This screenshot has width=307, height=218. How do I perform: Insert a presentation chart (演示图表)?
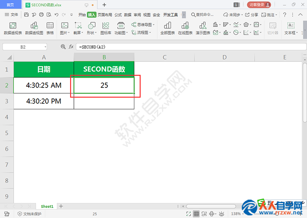pos(203,28)
